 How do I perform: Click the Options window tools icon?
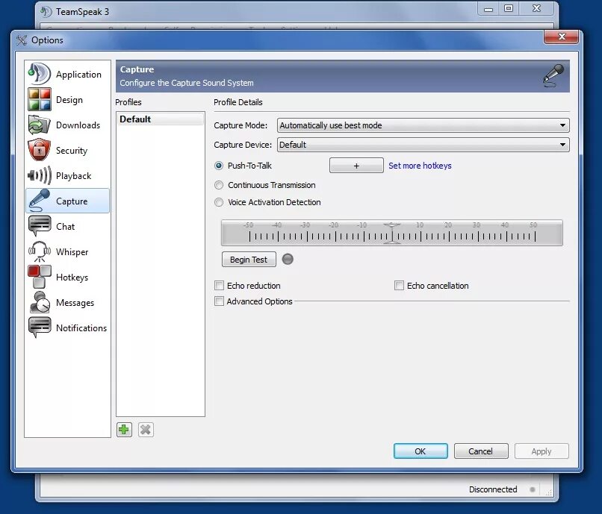22,40
